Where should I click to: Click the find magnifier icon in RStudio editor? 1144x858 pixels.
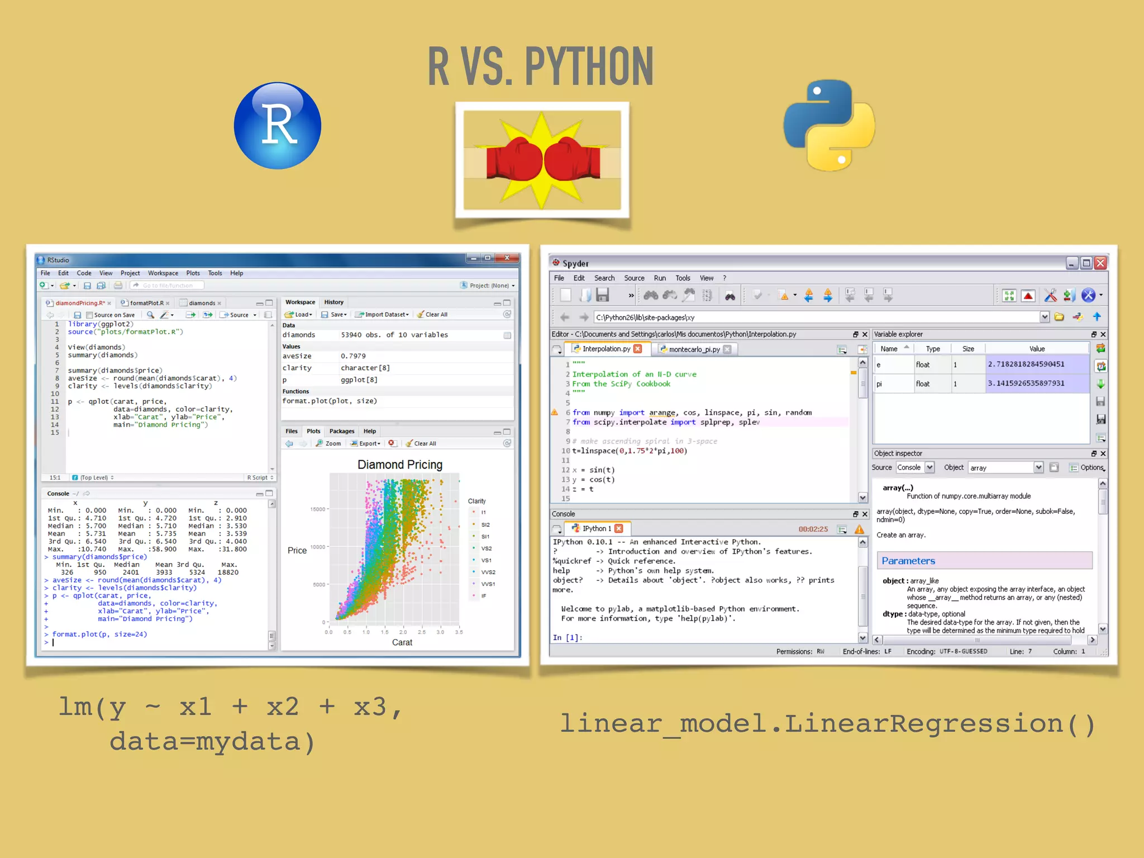(150, 314)
